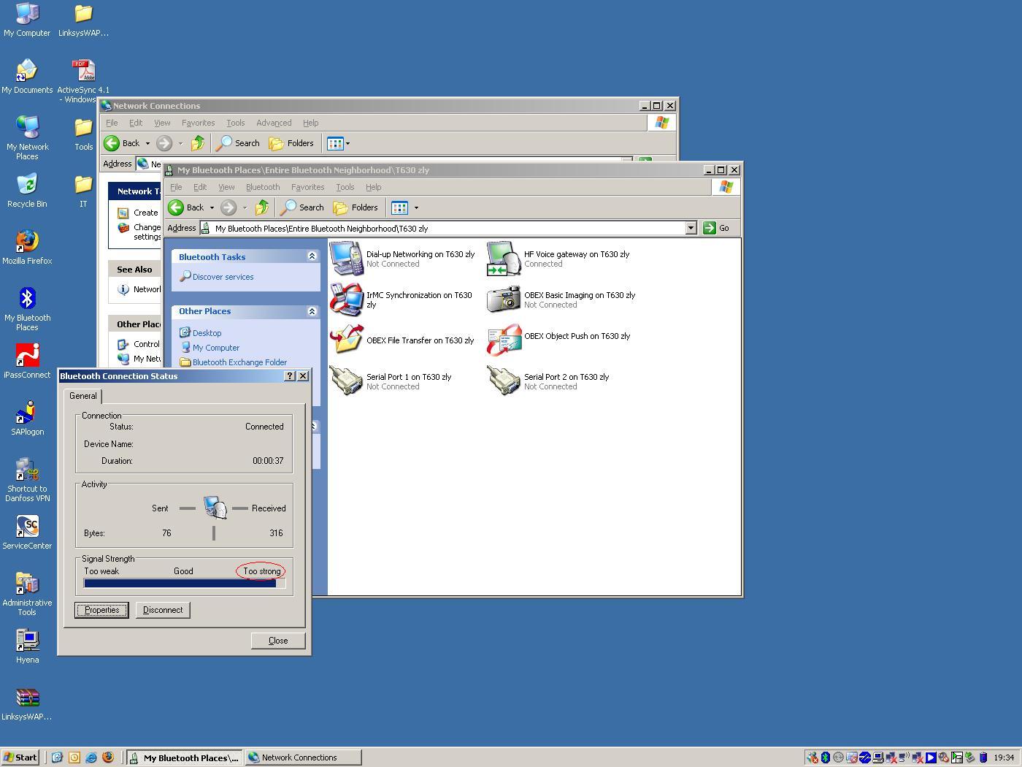1022x767 pixels.
Task: Open OBEX File Transfer on T630
Action: pyautogui.click(x=347, y=340)
